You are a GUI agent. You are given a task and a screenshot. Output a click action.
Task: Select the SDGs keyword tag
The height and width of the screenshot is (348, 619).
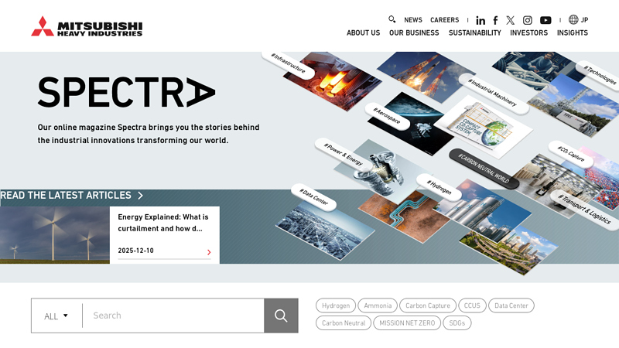pyautogui.click(x=457, y=323)
